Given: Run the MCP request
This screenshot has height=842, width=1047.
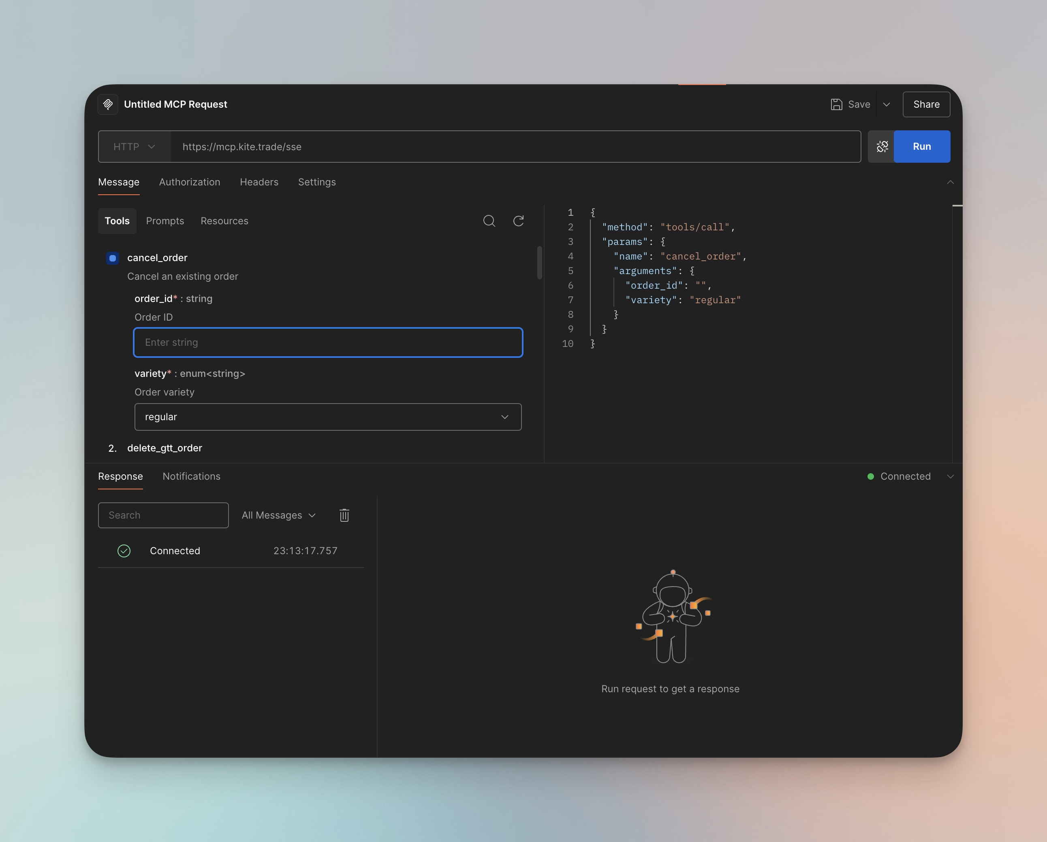Looking at the screenshot, I should tap(922, 147).
